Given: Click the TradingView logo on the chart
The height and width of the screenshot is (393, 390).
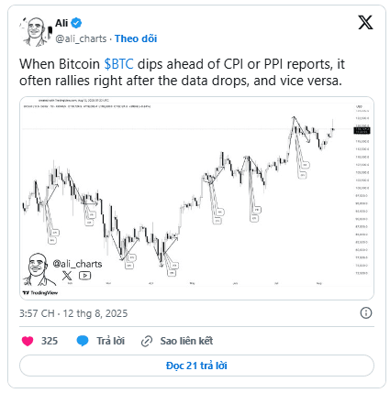Looking at the screenshot, I should [40, 293].
